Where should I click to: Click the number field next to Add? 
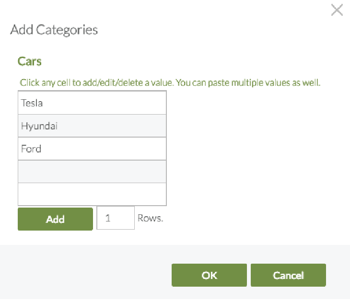point(116,218)
